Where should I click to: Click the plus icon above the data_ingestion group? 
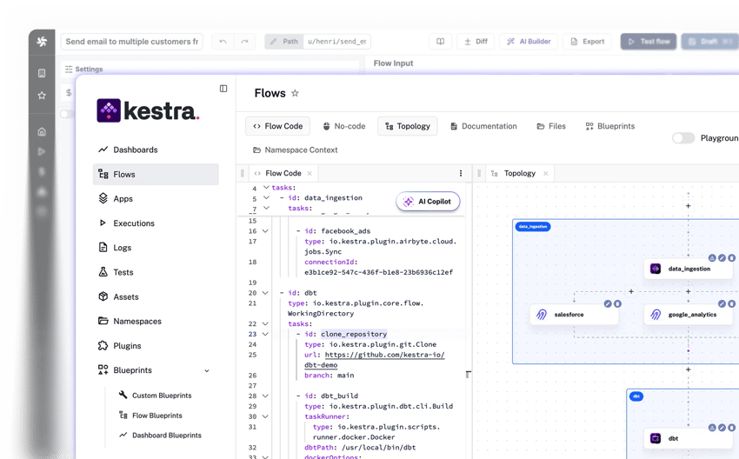click(688, 206)
